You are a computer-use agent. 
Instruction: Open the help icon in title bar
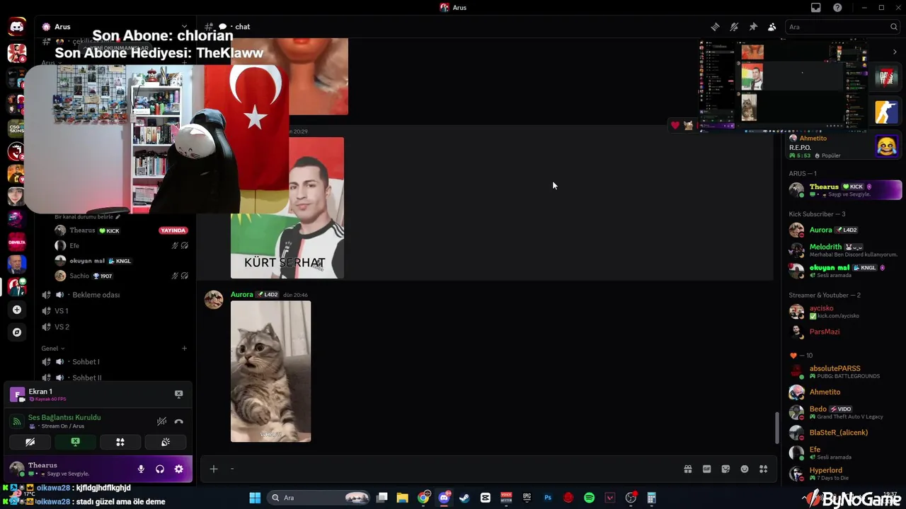pos(837,8)
